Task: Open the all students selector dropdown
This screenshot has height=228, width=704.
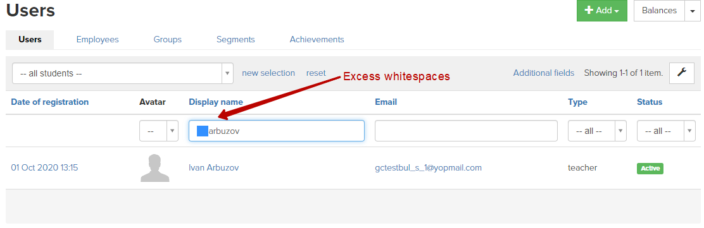Action: pyautogui.click(x=123, y=73)
